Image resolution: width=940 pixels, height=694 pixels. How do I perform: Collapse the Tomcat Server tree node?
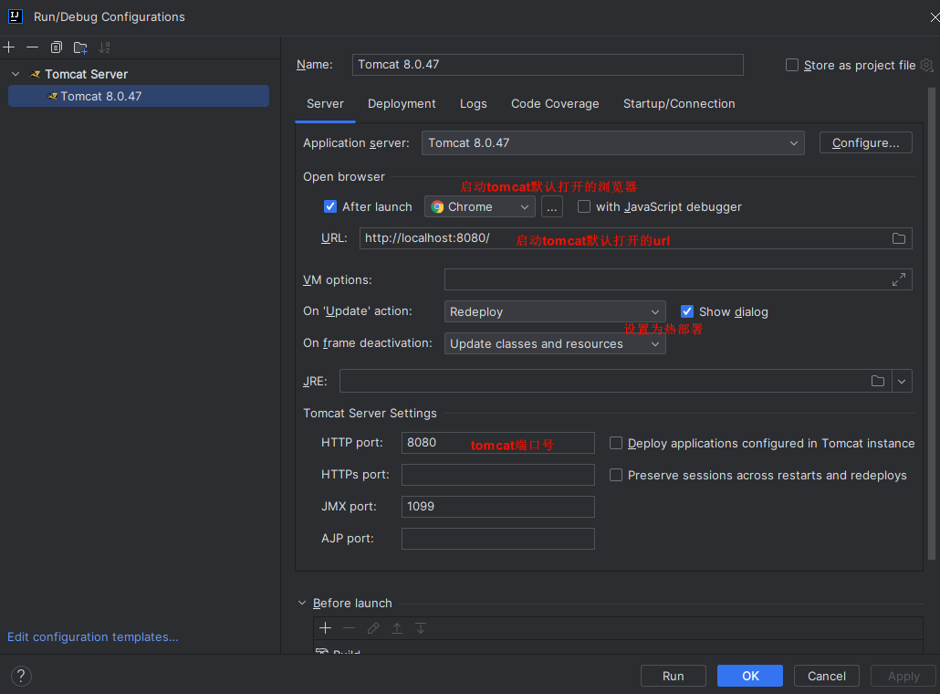pyautogui.click(x=16, y=74)
